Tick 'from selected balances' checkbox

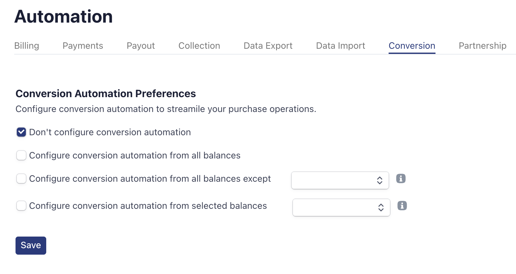[x=21, y=206]
